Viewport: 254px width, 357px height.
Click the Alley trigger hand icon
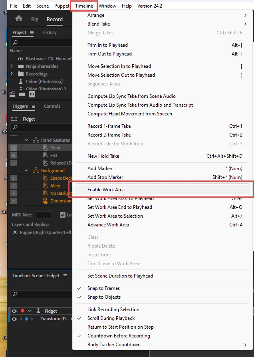[45, 186]
